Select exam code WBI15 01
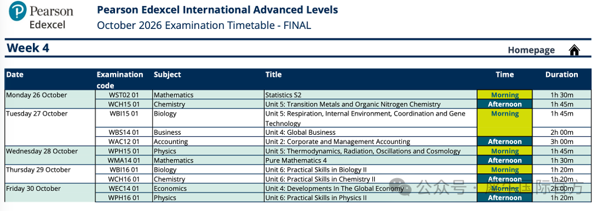 coord(124,118)
